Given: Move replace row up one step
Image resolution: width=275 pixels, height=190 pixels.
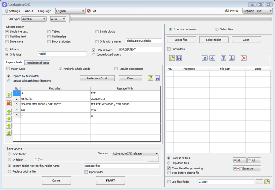Looking at the screenshot, I should click(9, 111).
